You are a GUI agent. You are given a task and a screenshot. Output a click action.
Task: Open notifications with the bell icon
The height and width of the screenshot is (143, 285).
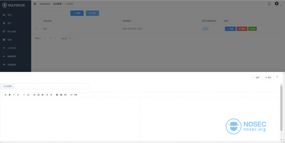[x=269, y=4]
